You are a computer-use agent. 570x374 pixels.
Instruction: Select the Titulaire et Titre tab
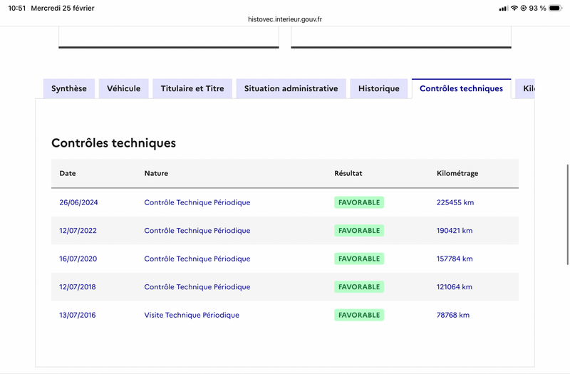192,89
